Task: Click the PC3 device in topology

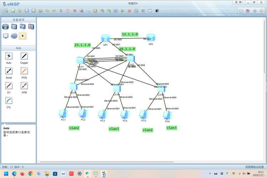Action: click(x=103, y=114)
